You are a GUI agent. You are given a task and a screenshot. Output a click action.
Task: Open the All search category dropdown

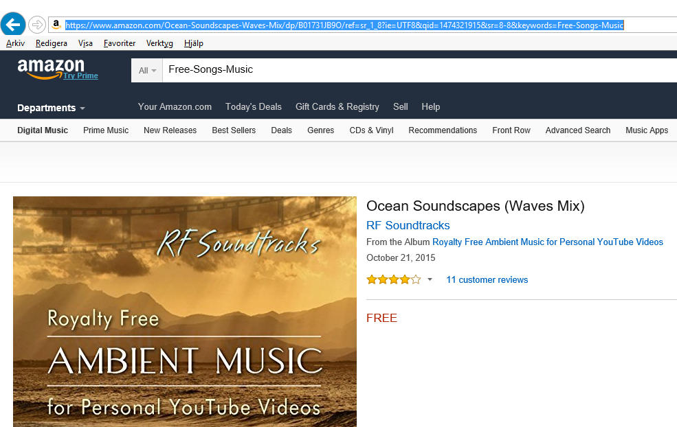pyautogui.click(x=147, y=70)
